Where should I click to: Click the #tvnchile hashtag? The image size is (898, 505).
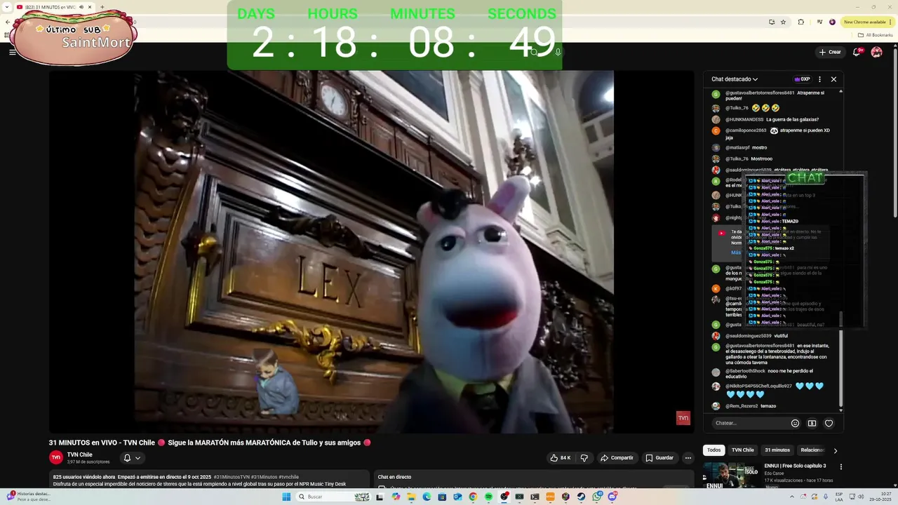pyautogui.click(x=288, y=477)
